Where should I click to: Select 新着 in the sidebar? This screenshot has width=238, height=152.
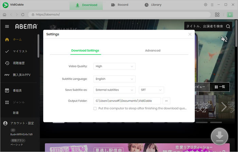point(16,113)
